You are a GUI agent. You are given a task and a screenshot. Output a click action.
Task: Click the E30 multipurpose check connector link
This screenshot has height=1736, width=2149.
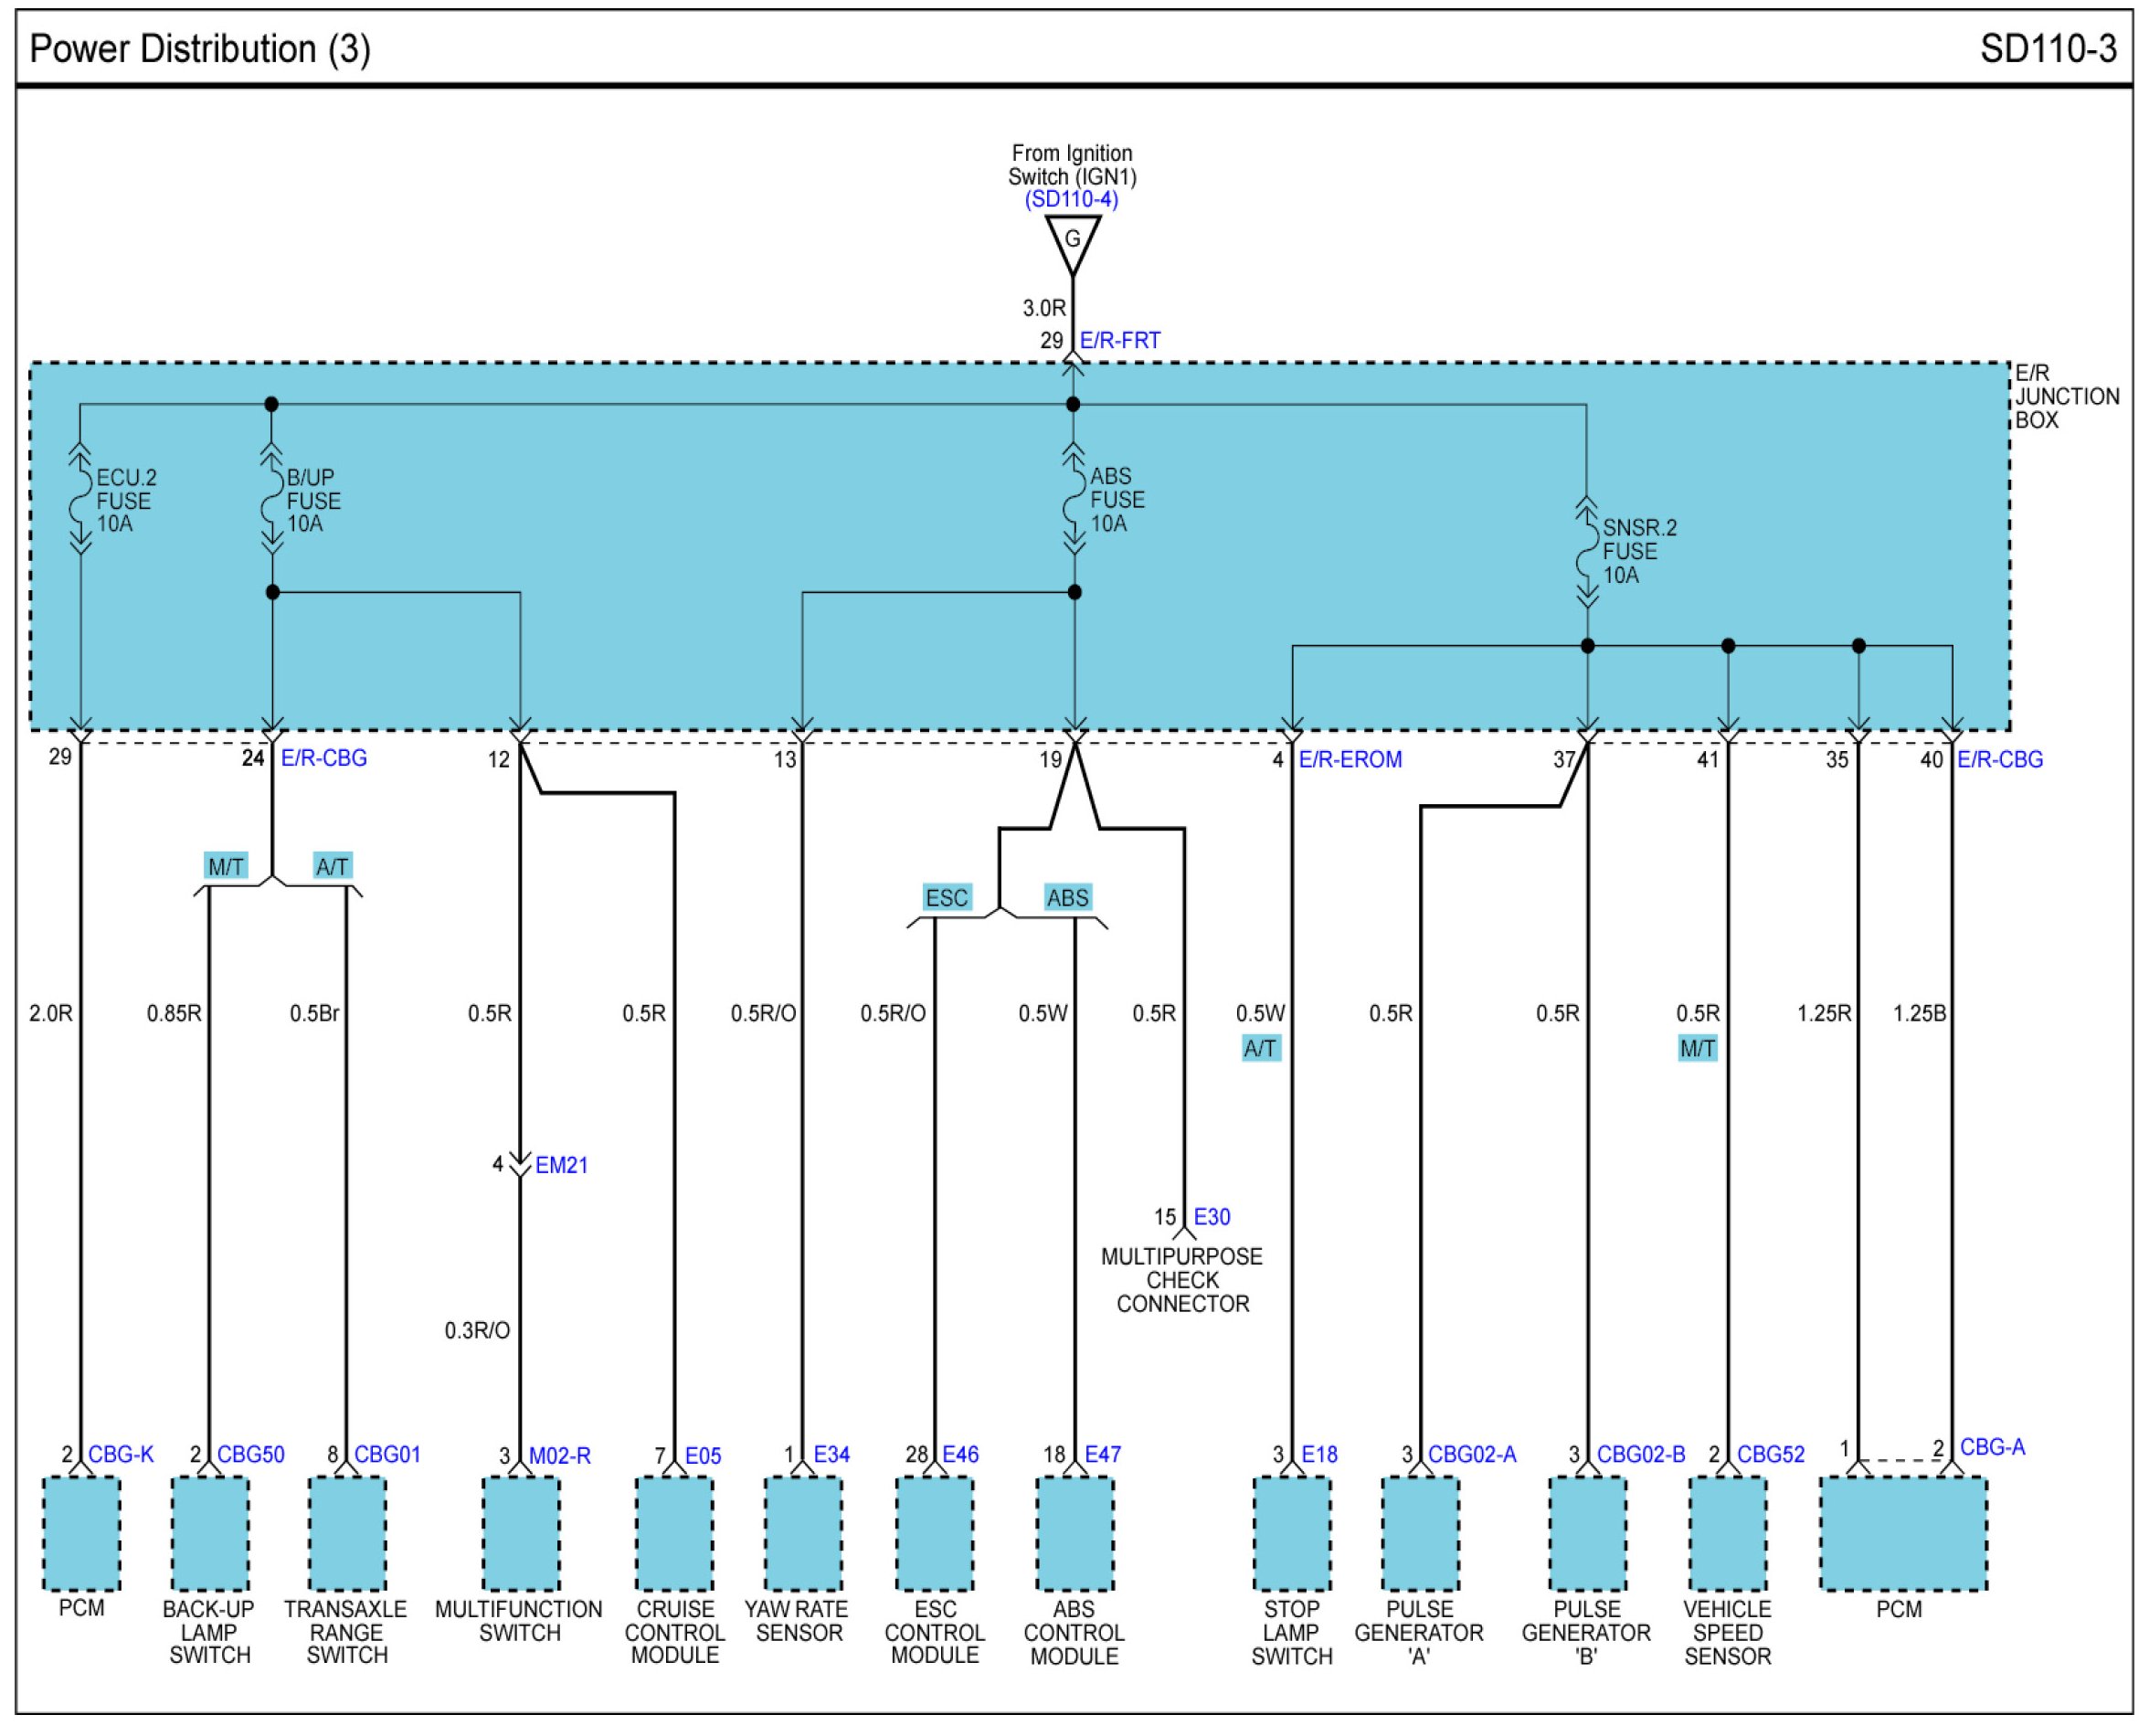(1212, 1218)
